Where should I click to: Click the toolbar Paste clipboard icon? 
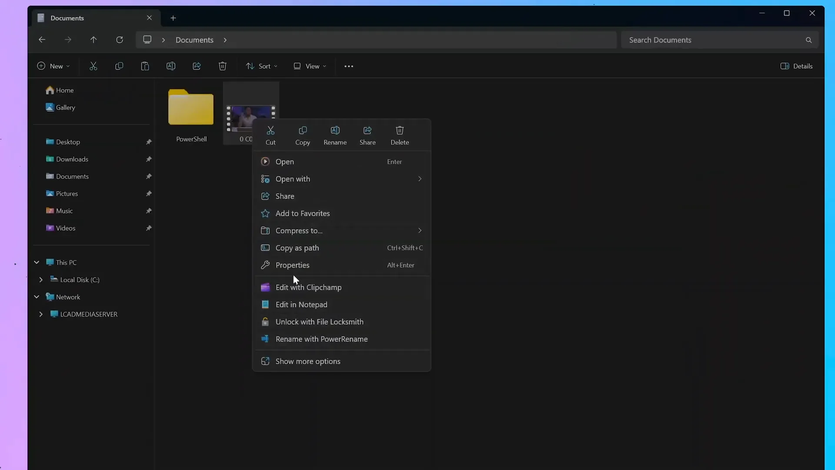coord(145,66)
